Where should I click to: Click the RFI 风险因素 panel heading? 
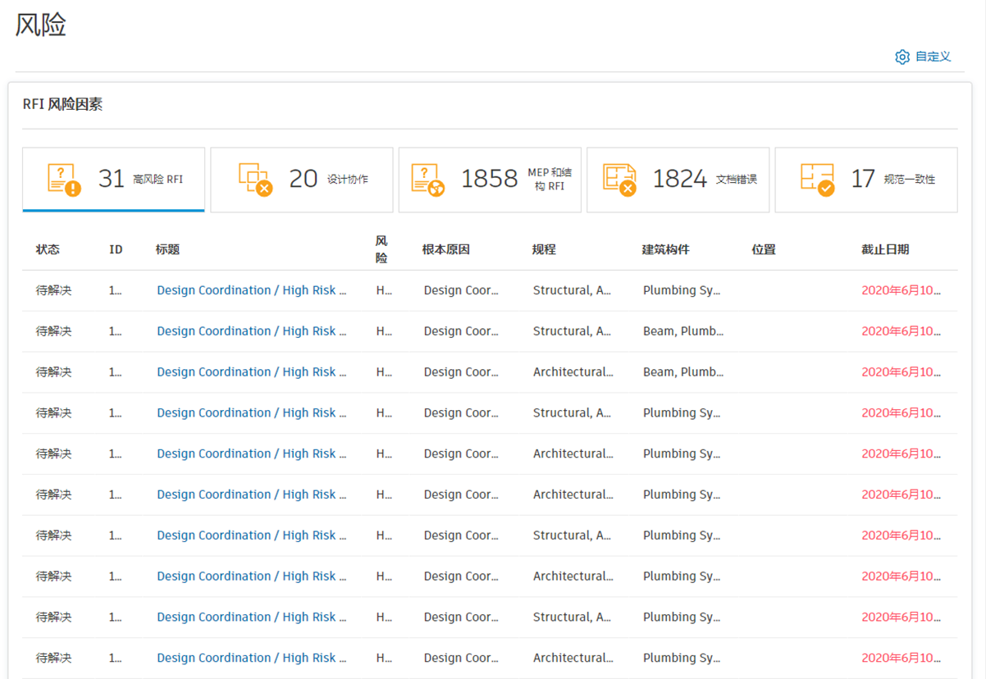pyautogui.click(x=62, y=105)
